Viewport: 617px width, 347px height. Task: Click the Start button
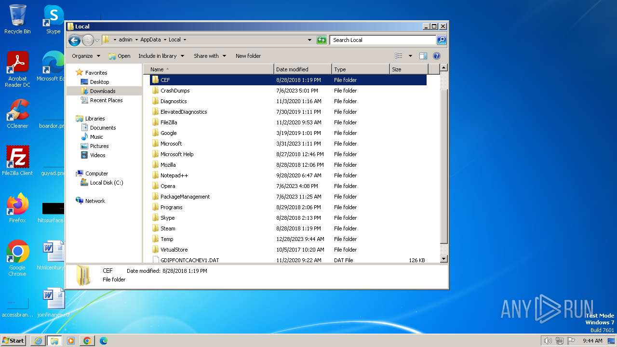coord(13,340)
